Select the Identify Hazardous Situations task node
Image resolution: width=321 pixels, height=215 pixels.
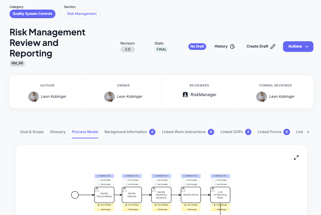(x=161, y=195)
